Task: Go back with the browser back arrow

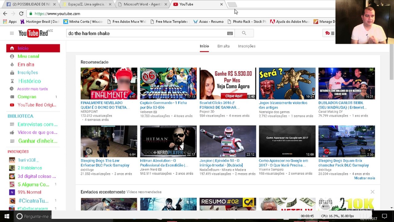Action: point(5,14)
